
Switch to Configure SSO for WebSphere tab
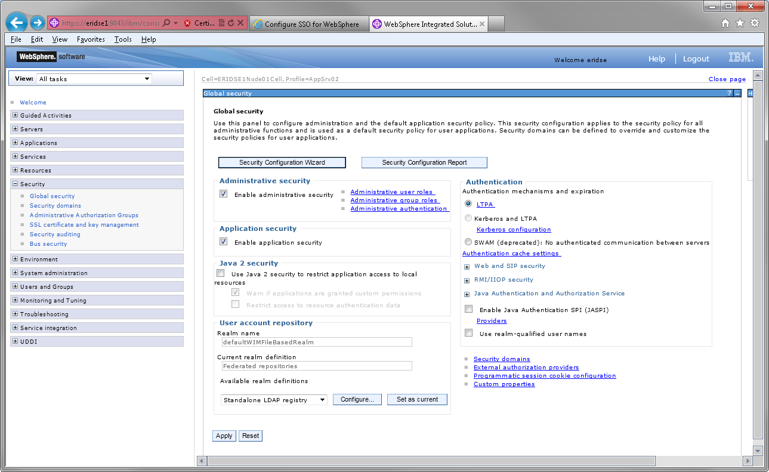tap(308, 24)
